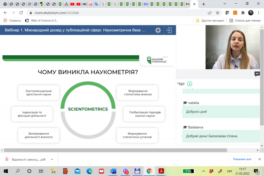The width and height of the screenshot is (264, 176).
Task: Click the exit webinar room icon
Action: (169, 30)
